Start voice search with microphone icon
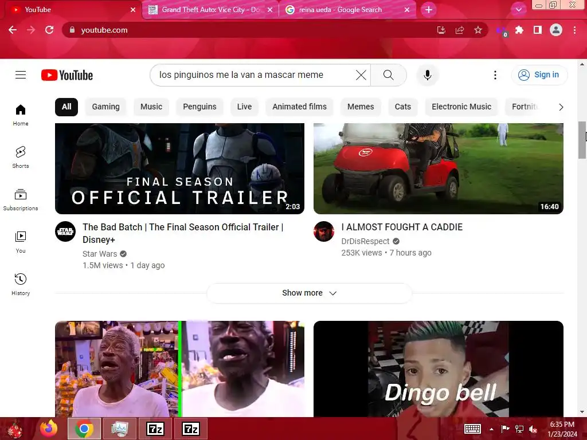 click(427, 75)
